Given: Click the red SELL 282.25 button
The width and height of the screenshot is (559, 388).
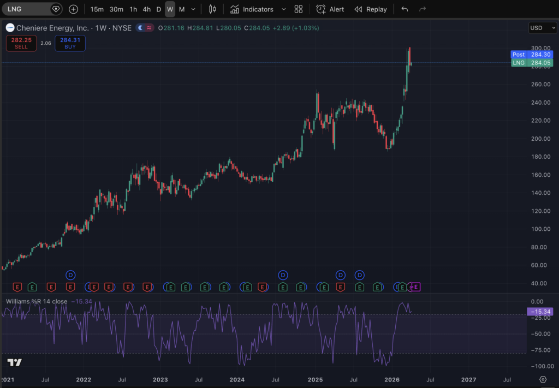Looking at the screenshot, I should 21,43.
